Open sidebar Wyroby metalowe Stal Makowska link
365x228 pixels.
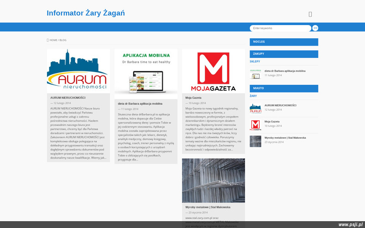pyautogui.click(x=285, y=138)
